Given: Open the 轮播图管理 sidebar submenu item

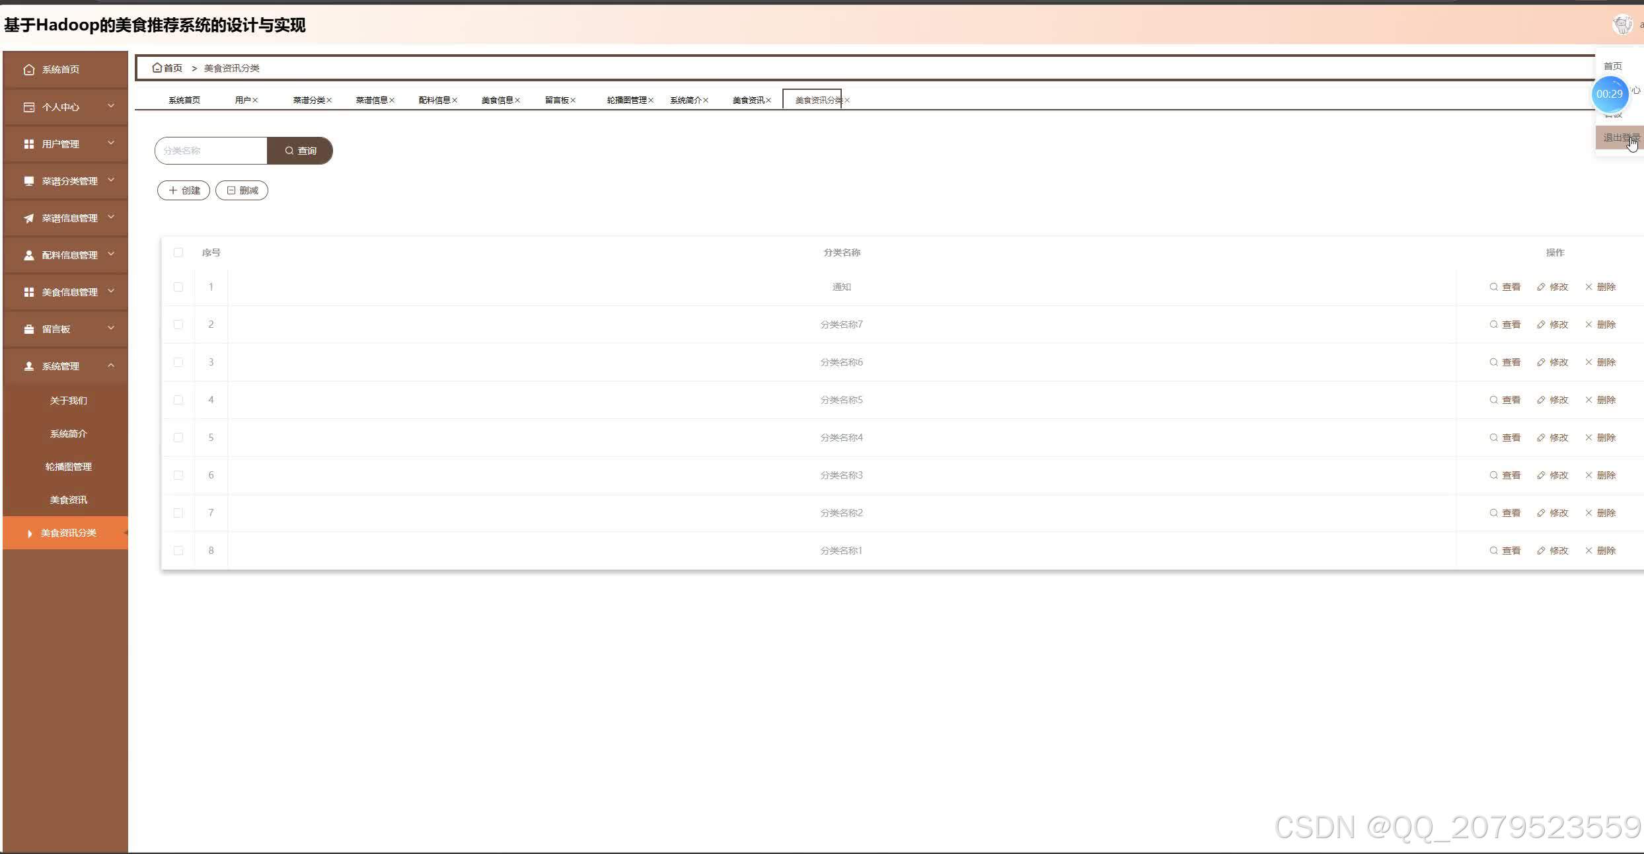Looking at the screenshot, I should coord(68,467).
